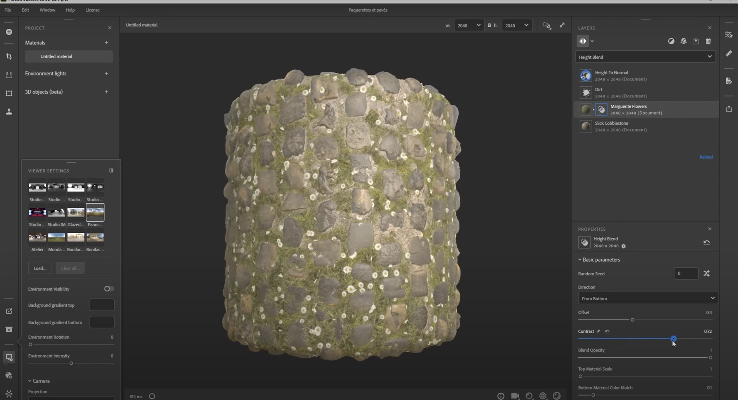
Task: Click the Reload link in Layers panel
Action: tap(706, 157)
